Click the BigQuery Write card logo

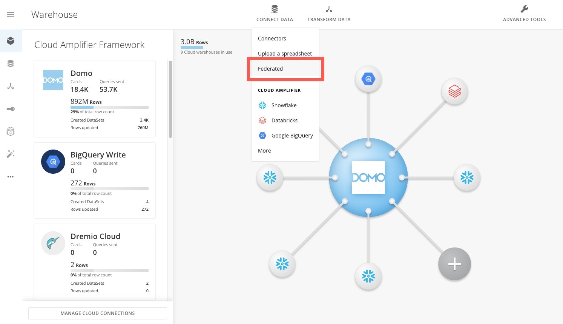(53, 162)
